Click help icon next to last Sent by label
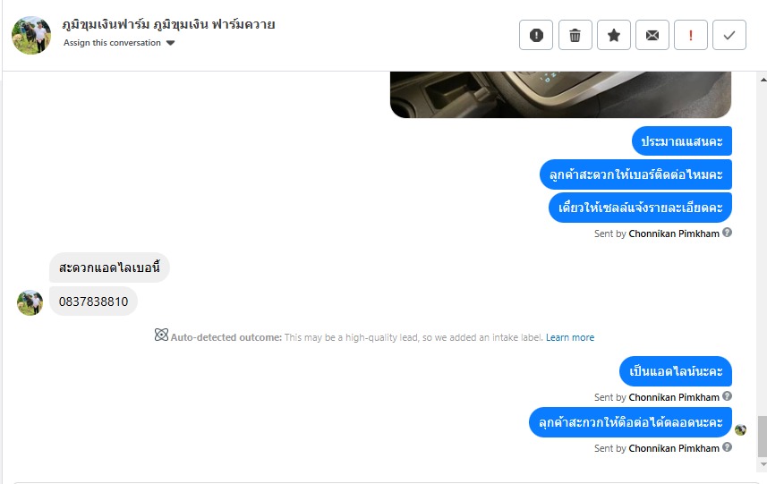 [728, 447]
